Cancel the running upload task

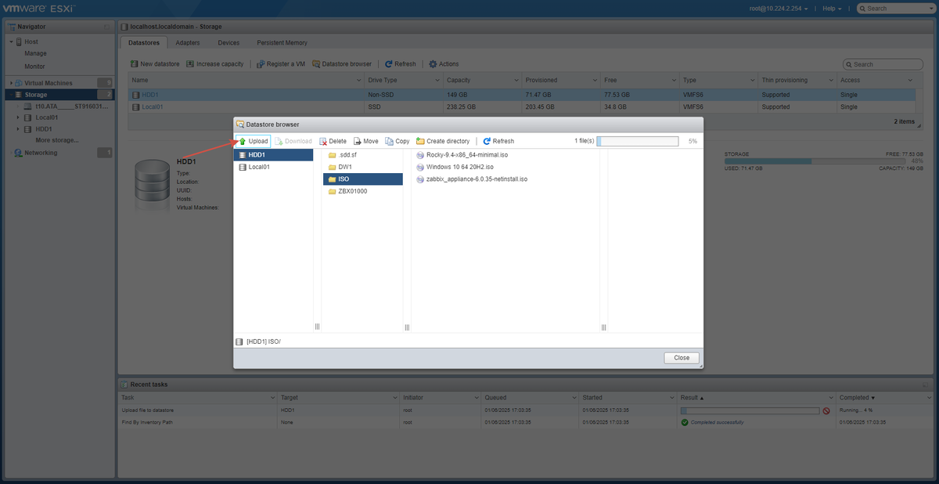pyautogui.click(x=826, y=410)
